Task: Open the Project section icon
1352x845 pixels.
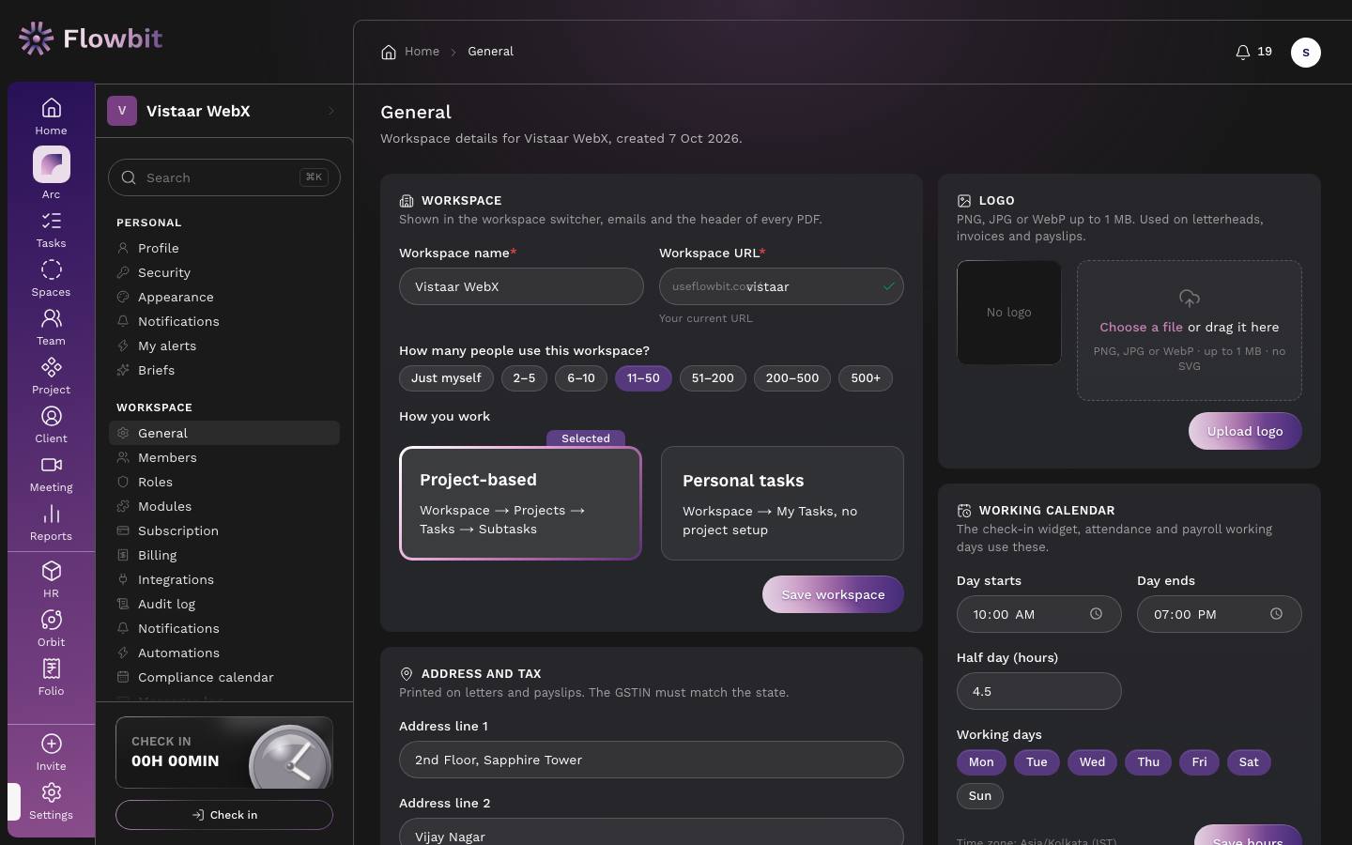Action: (52, 367)
